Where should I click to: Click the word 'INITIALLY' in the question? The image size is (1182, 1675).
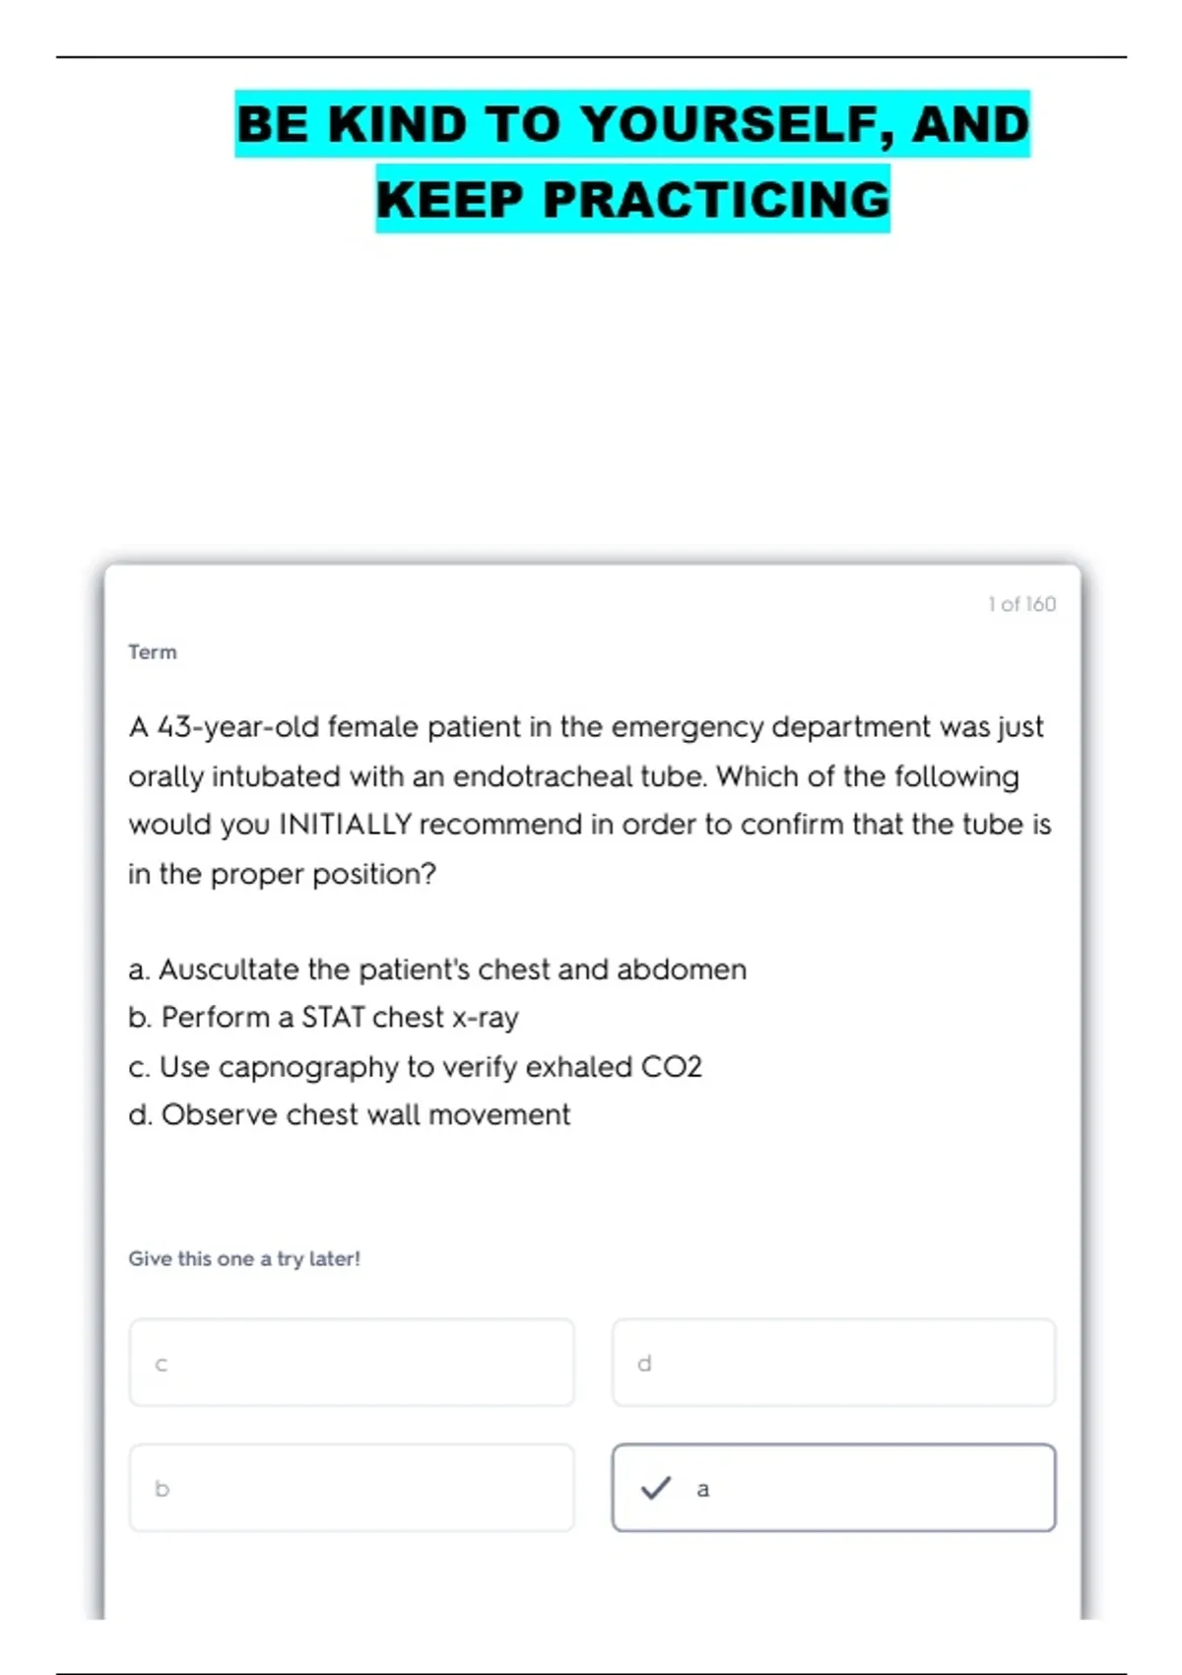tap(345, 824)
